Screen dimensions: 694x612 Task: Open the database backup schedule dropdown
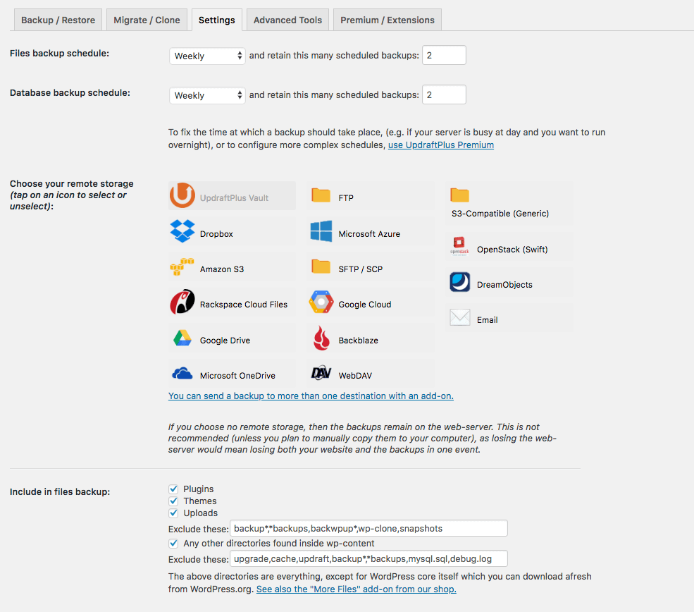point(206,94)
